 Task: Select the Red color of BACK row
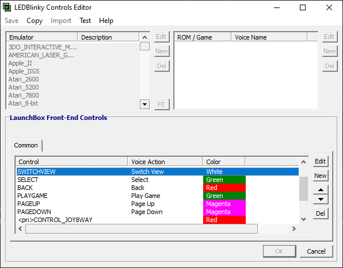(x=224, y=188)
